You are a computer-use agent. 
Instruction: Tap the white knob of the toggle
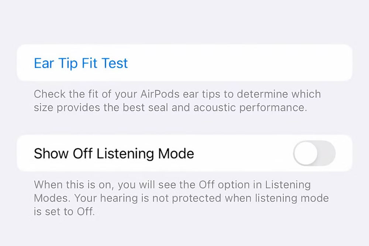point(306,153)
